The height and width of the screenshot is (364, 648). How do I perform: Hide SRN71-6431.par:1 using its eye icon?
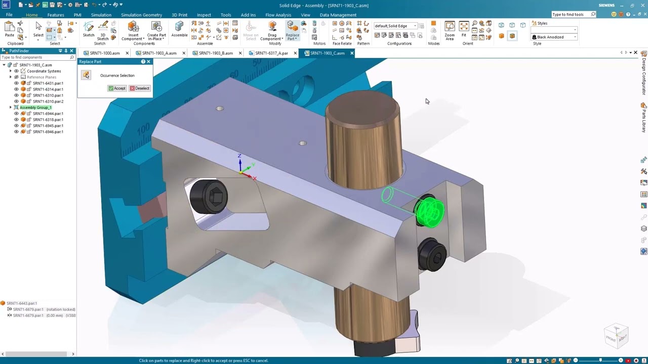16,83
